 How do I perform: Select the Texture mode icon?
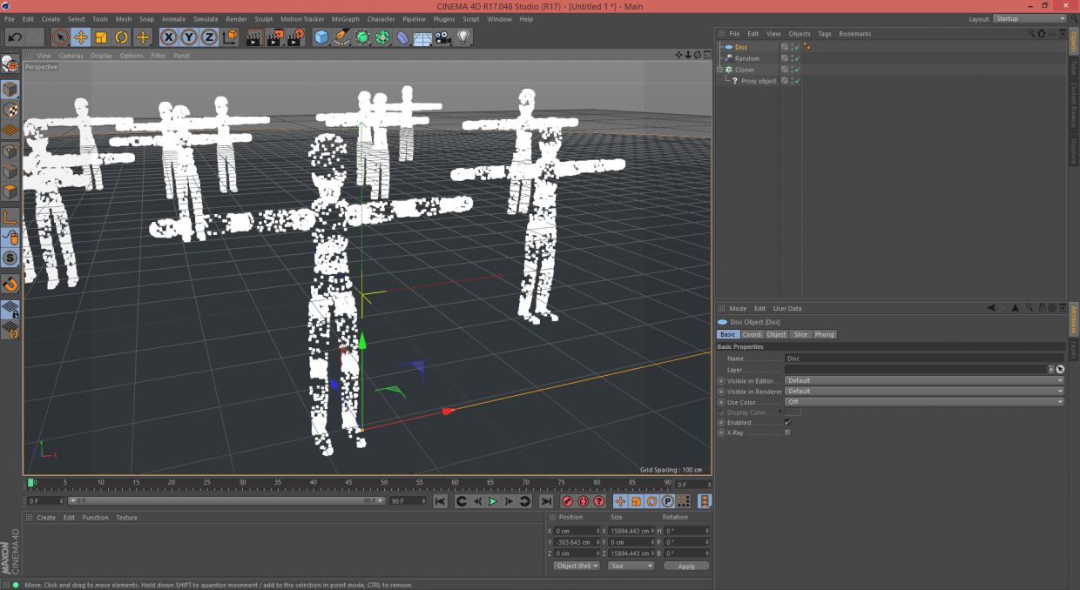pos(10,111)
